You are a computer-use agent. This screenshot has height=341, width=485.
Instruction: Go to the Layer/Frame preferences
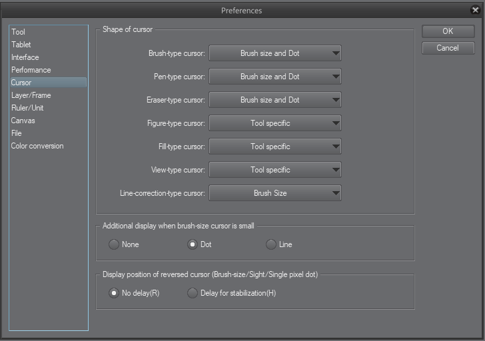[31, 95]
